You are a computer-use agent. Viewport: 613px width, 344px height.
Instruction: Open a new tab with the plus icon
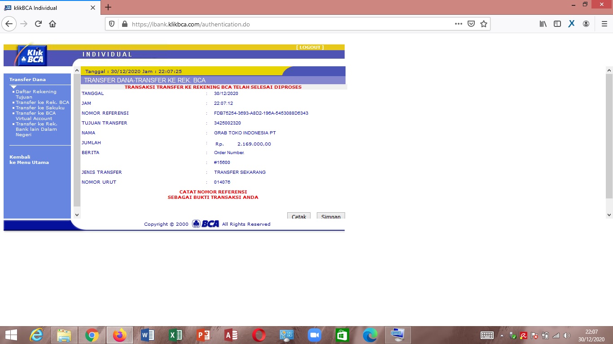point(108,7)
